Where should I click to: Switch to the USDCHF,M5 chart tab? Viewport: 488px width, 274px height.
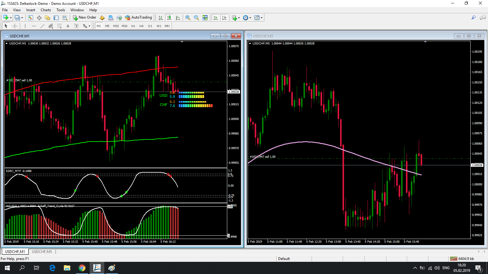[42, 252]
